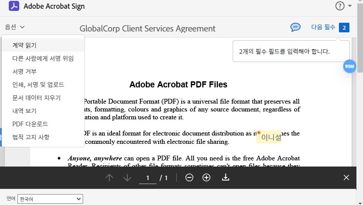Go to previous page up arrow
This screenshot has width=363, height=205.
point(109,178)
